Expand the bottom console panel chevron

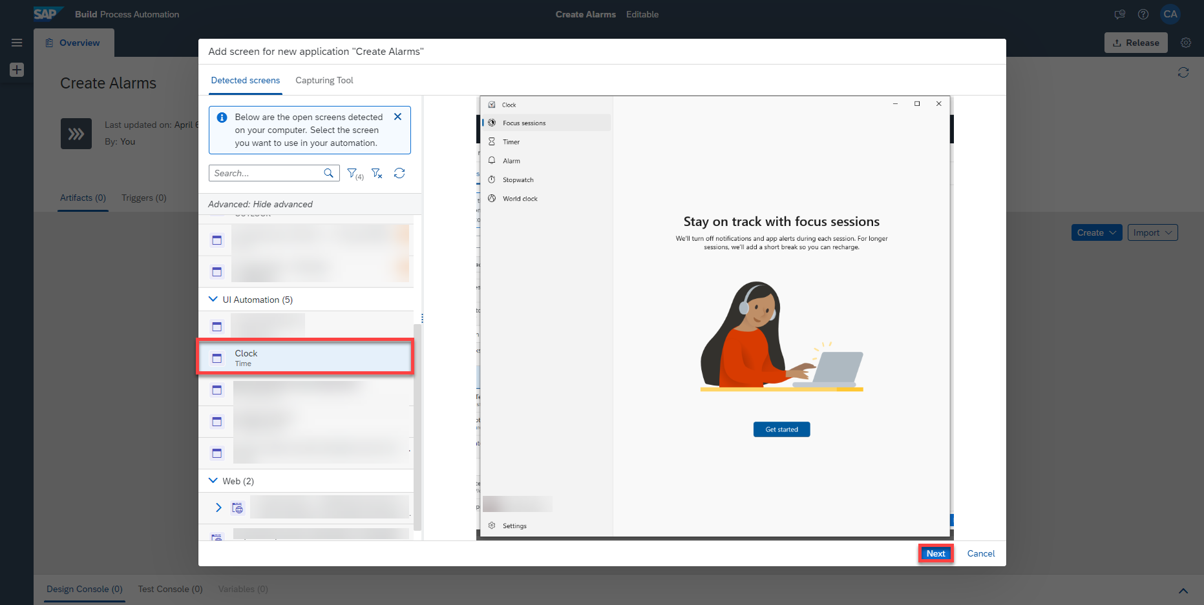point(1183,590)
